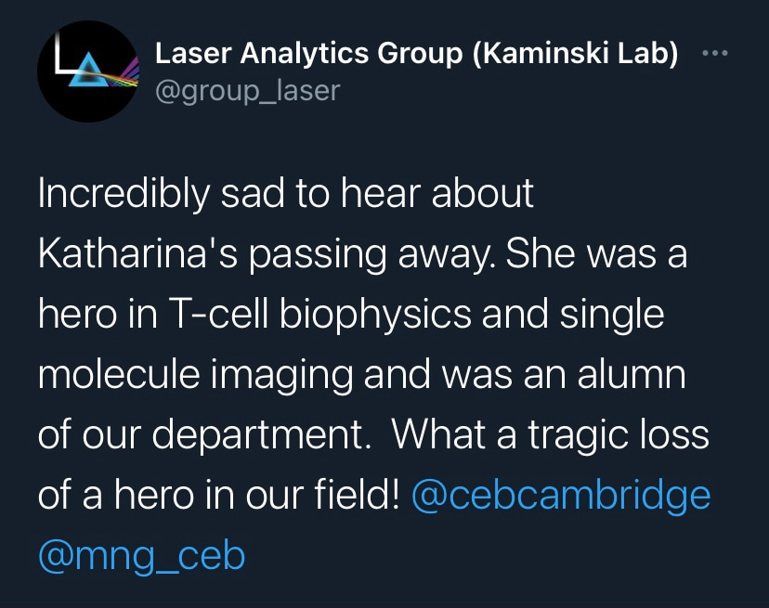The image size is (769, 608).
Task: Open the @group_laser handle
Action: (x=247, y=90)
